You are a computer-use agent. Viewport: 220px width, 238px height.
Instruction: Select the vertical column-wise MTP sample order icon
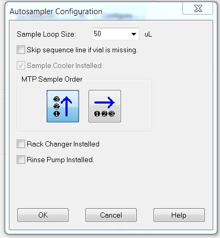pyautogui.click(x=63, y=106)
